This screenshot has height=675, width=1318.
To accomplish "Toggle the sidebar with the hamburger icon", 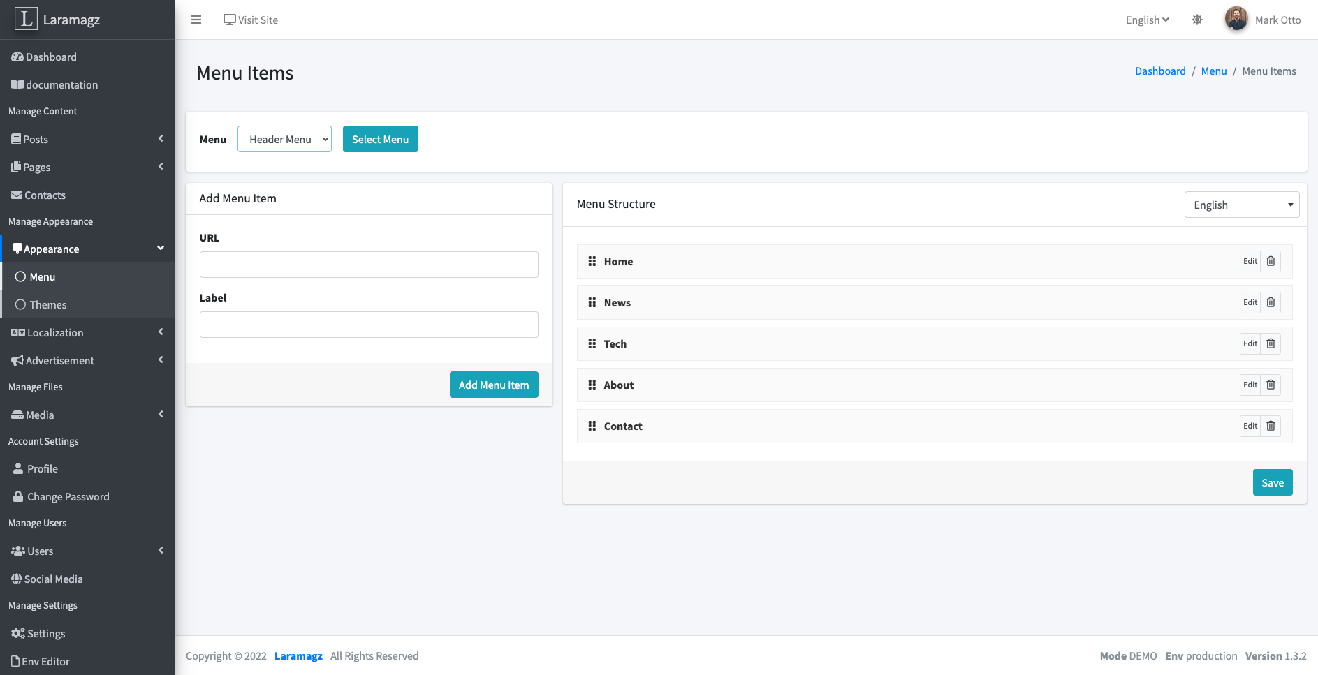I will tap(196, 20).
